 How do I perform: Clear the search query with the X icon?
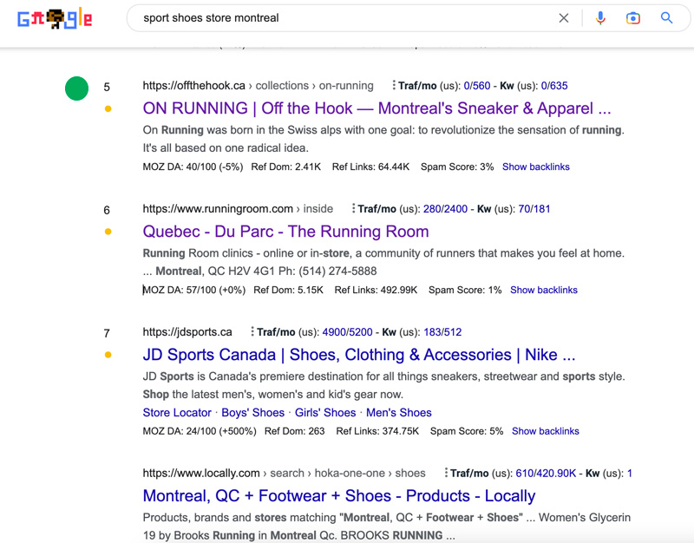pyautogui.click(x=563, y=18)
